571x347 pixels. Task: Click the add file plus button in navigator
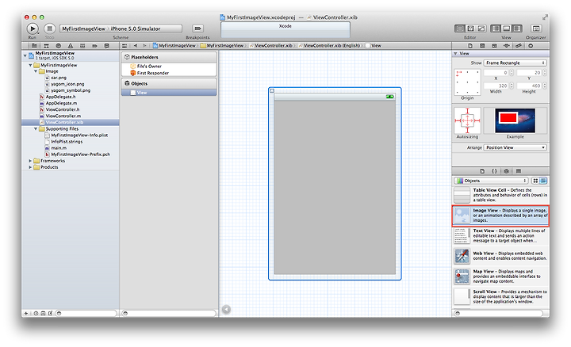26,313
